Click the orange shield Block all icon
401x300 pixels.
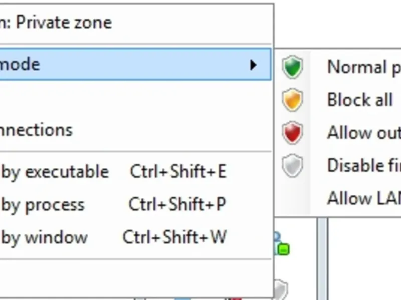pyautogui.click(x=292, y=100)
